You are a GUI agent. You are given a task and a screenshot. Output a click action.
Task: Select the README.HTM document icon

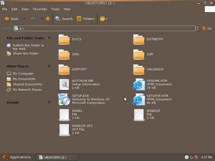tap(139, 84)
